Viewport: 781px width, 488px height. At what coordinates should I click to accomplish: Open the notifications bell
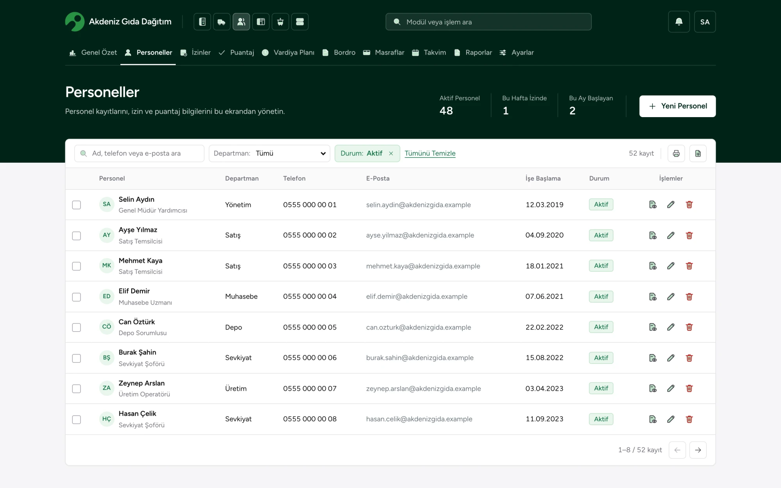(x=679, y=21)
